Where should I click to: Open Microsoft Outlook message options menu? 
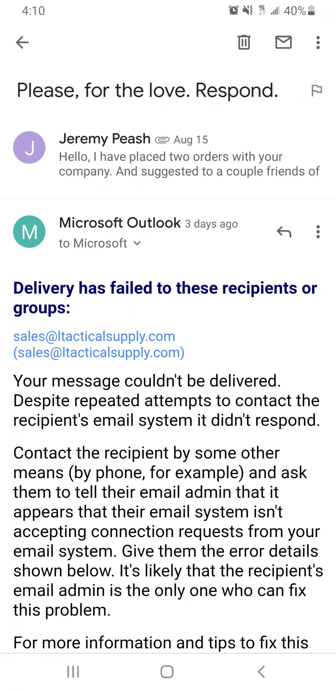[318, 232]
